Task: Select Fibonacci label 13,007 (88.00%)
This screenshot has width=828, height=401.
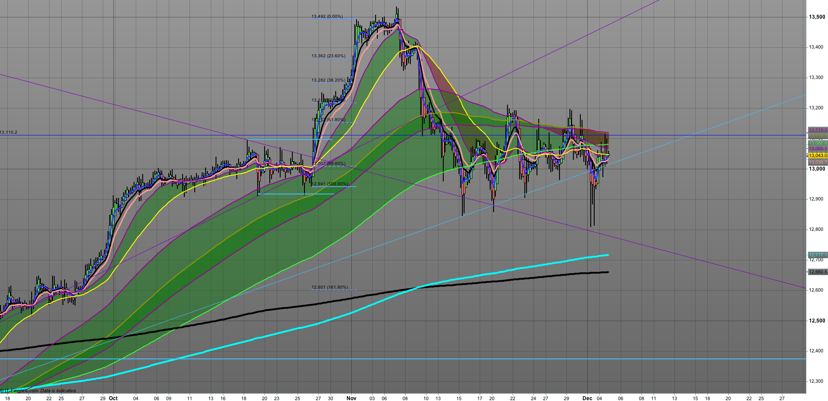Action: pos(329,164)
